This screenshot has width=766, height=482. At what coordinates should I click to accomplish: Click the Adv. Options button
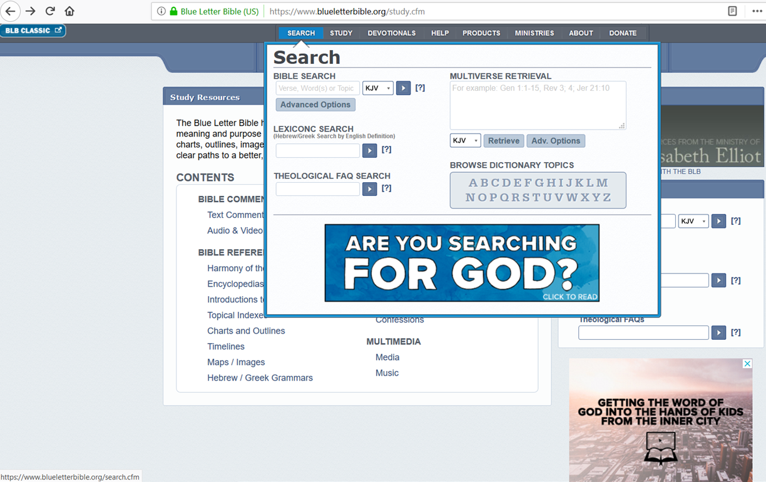pyautogui.click(x=556, y=141)
